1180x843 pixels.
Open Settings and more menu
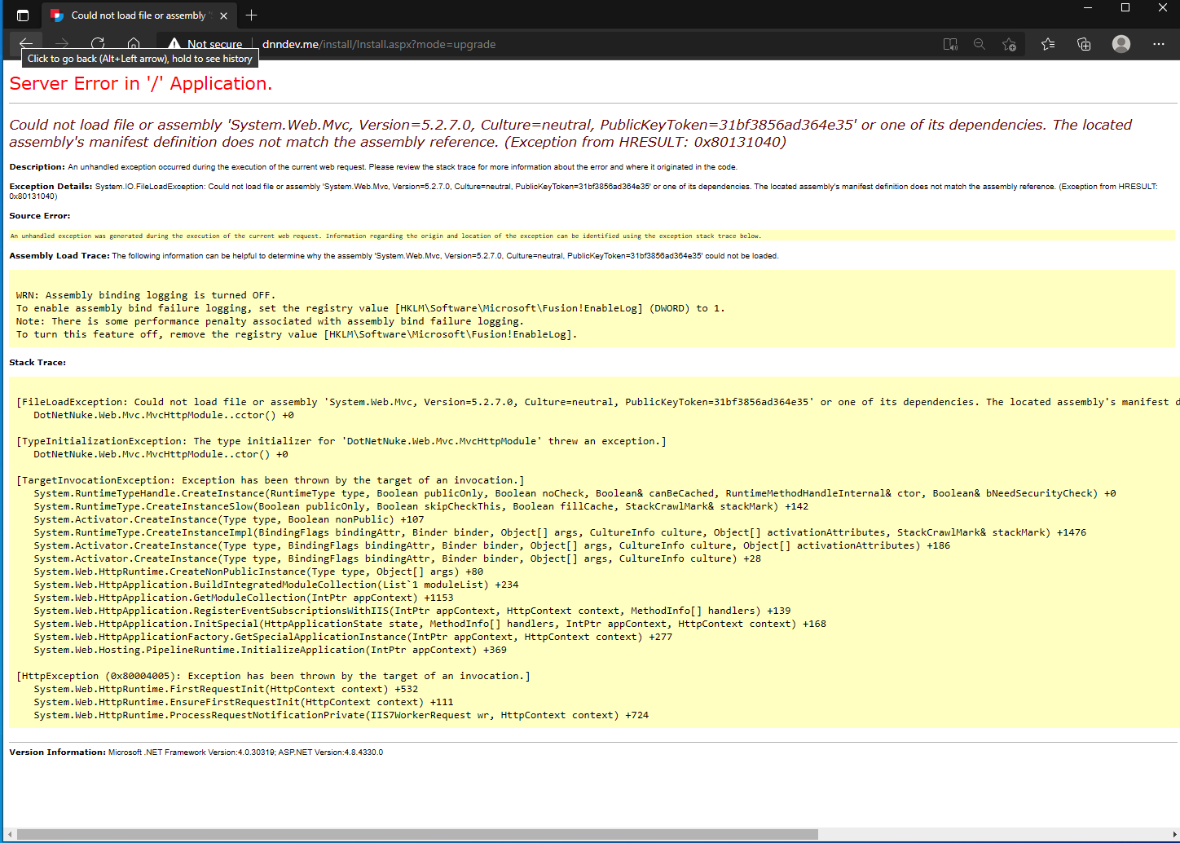tap(1159, 44)
